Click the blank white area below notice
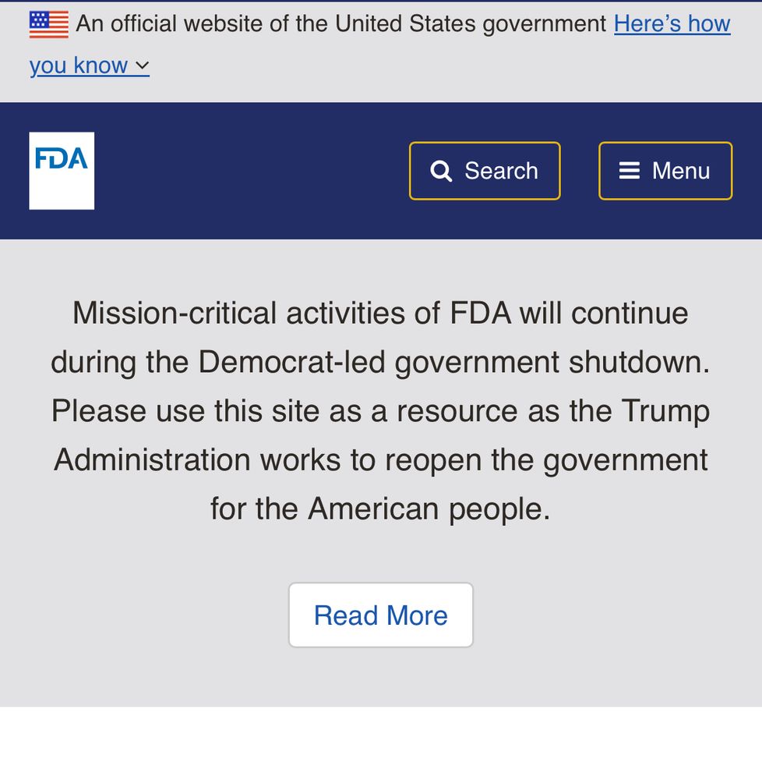This screenshot has width=762, height=780. click(381, 743)
